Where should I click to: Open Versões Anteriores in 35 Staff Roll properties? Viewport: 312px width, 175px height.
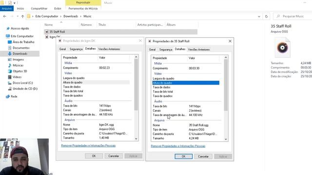click(199, 50)
